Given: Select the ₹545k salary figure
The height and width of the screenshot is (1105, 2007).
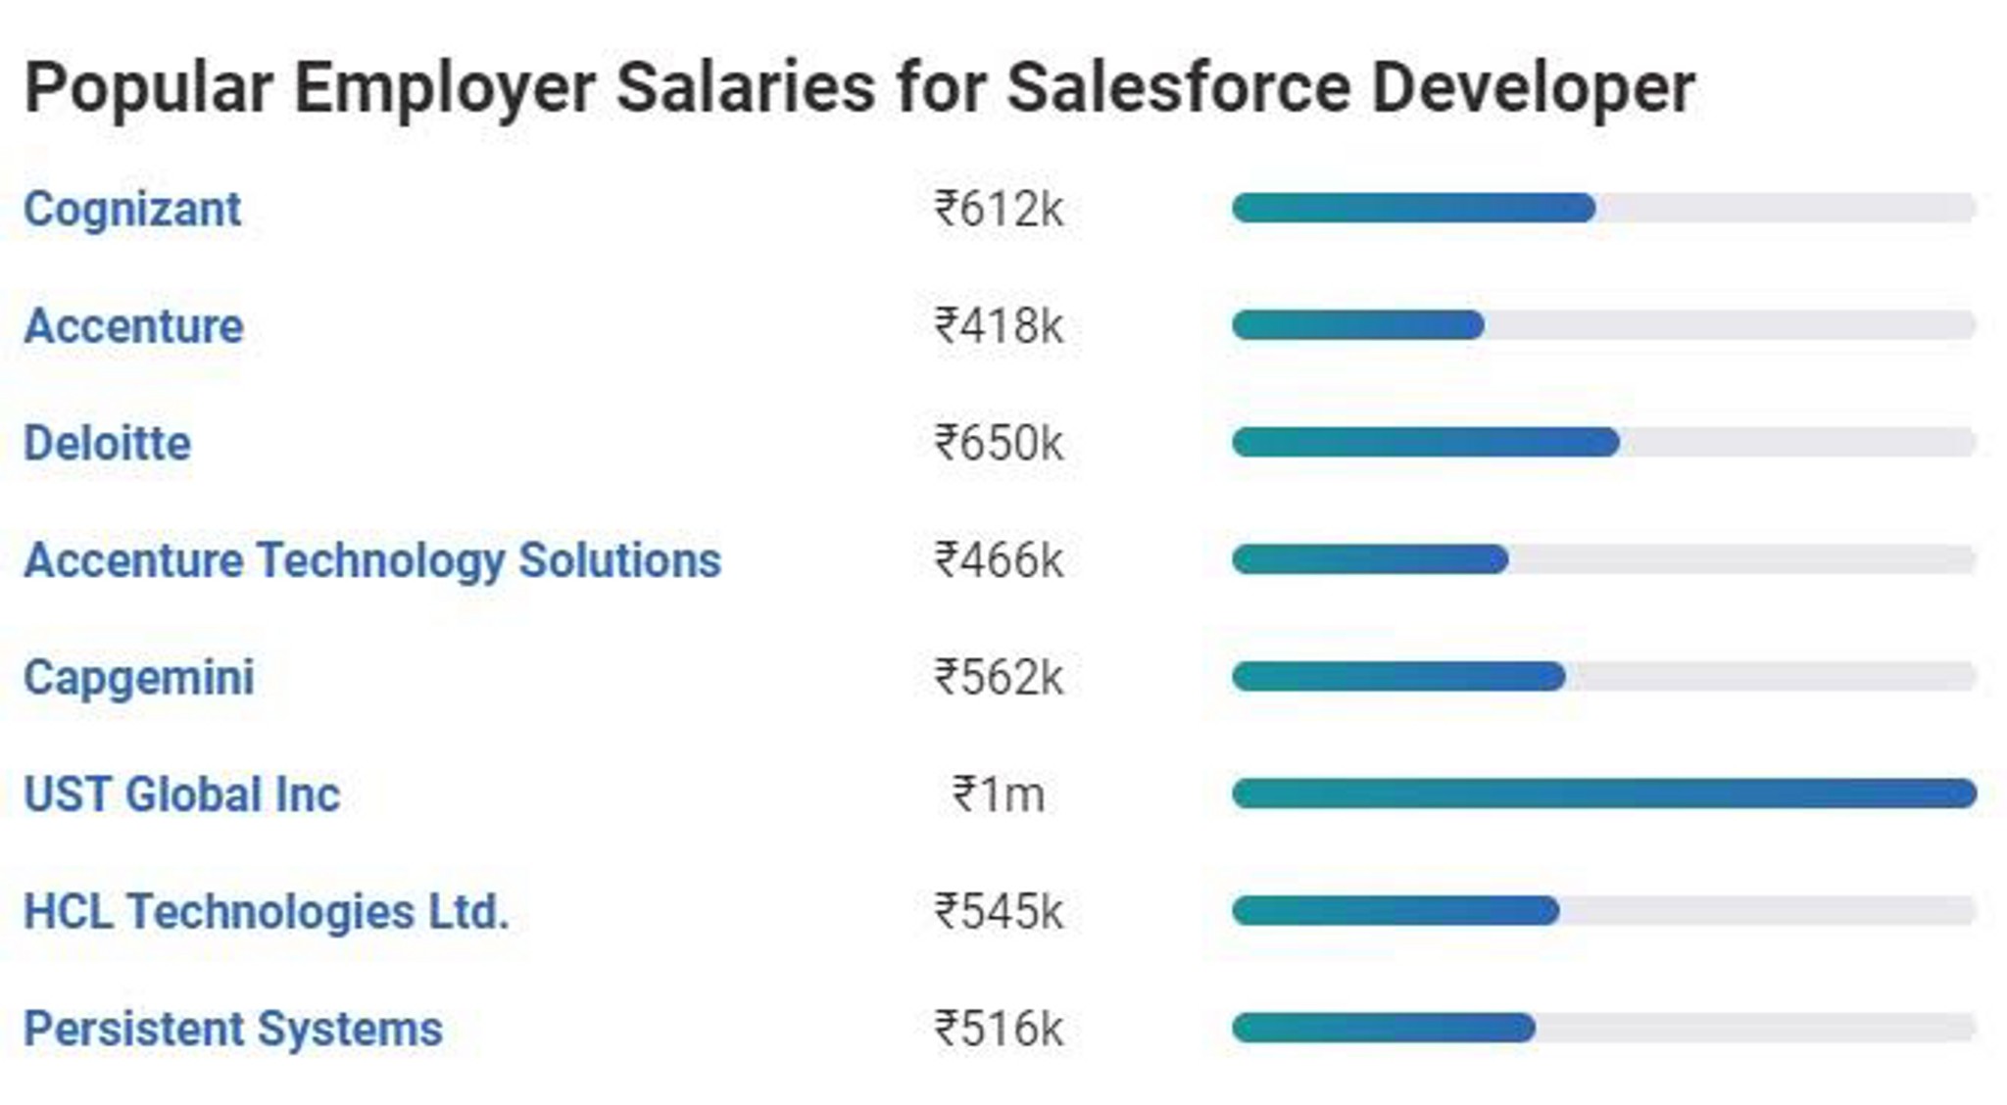Looking at the screenshot, I should (999, 912).
